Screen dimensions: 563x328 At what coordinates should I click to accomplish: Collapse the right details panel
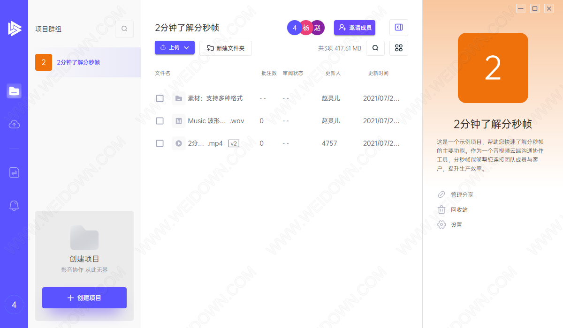click(x=399, y=28)
